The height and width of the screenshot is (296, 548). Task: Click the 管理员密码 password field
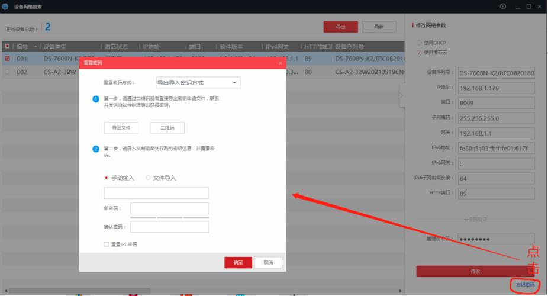tap(497, 239)
